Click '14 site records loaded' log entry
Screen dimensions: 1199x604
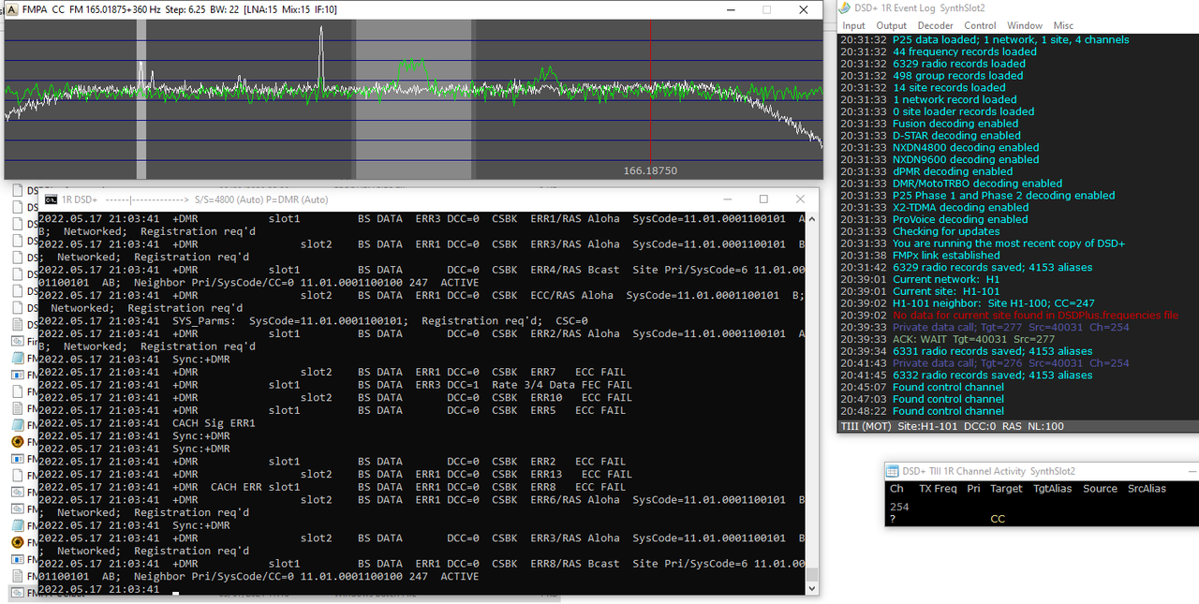click(951, 88)
